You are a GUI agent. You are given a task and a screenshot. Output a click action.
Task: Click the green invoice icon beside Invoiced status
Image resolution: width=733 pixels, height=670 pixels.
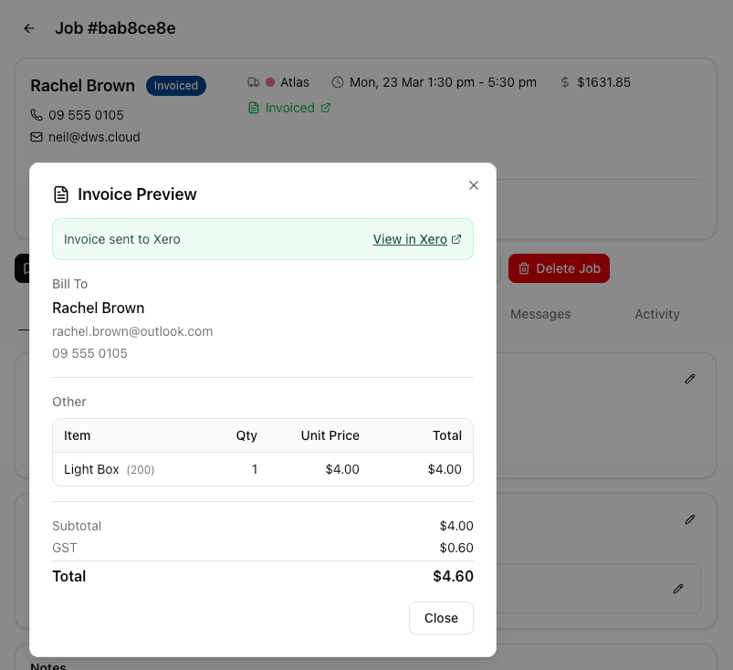pos(255,108)
